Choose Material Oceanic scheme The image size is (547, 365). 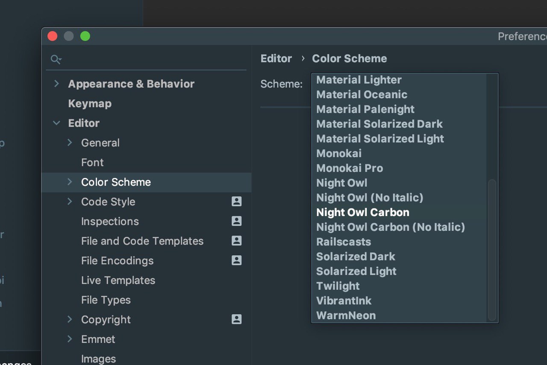click(362, 94)
